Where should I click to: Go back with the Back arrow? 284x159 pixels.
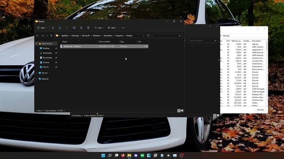click(x=37, y=36)
